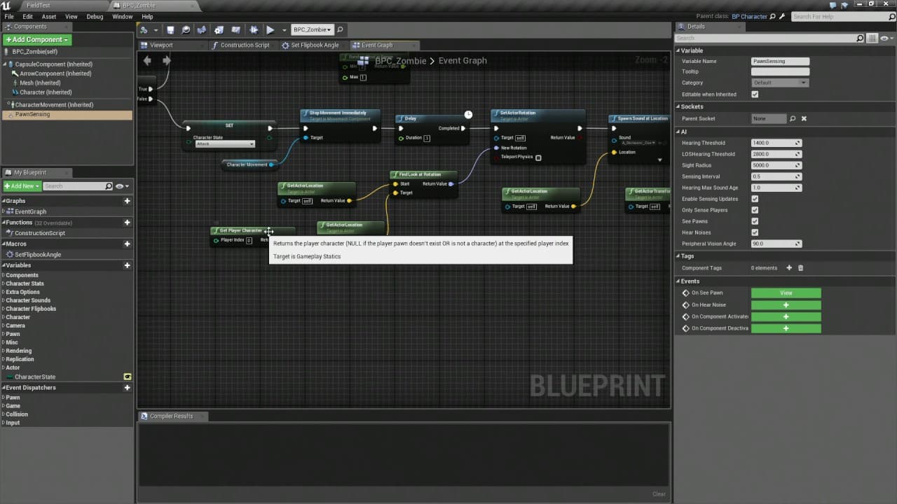Click the magnifier beside the BPC_Zombie debug filter
The image size is (897, 504).
[x=340, y=30]
